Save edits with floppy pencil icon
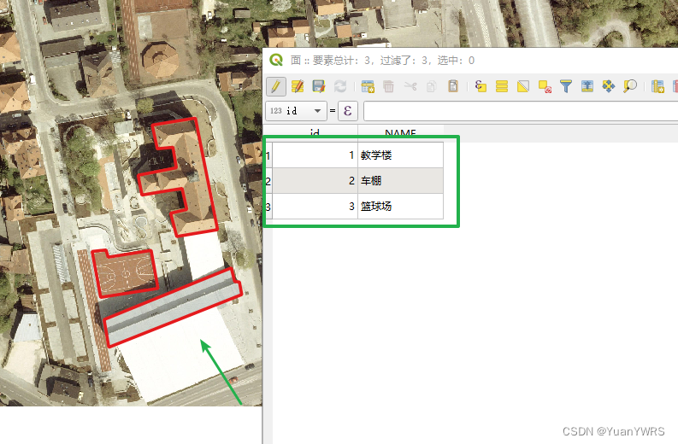678x444 pixels. pyautogui.click(x=319, y=86)
